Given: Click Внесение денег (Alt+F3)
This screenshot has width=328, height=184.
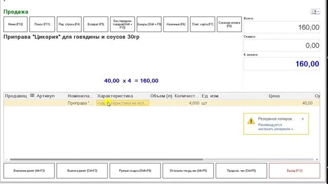Looking at the screenshot, I should (29, 171).
